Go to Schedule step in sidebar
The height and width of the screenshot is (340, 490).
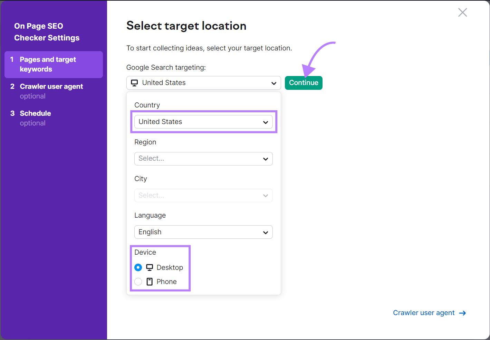pyautogui.click(x=54, y=118)
